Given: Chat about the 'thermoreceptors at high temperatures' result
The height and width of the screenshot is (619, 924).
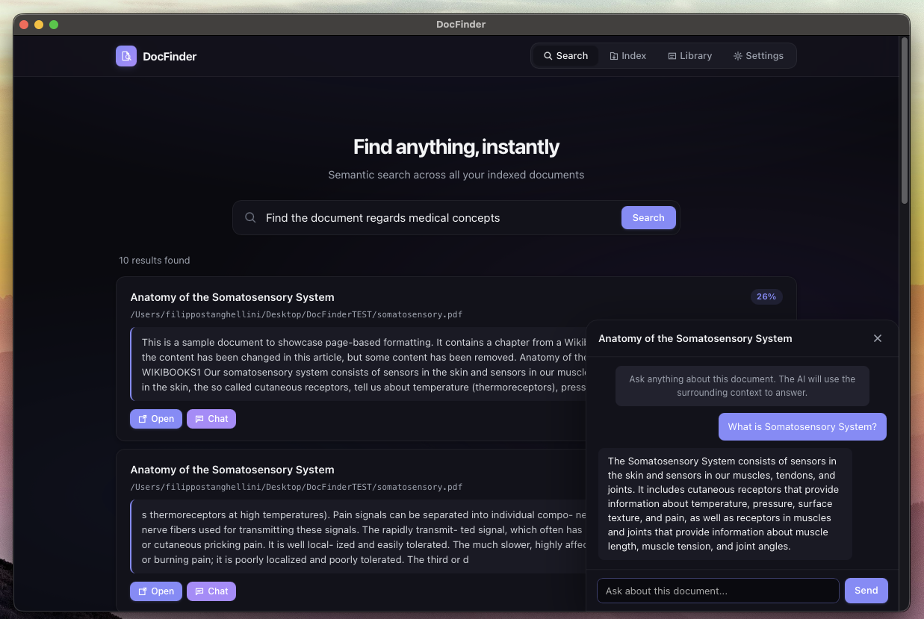Looking at the screenshot, I should tap(211, 591).
